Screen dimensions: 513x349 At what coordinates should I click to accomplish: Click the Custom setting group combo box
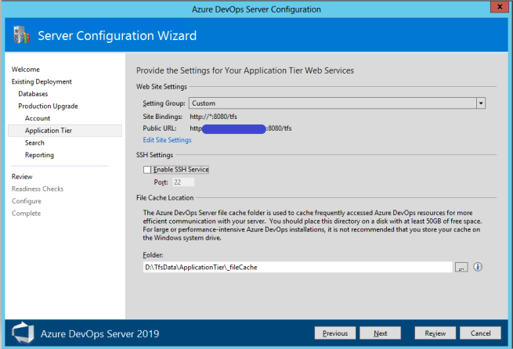pyautogui.click(x=337, y=103)
